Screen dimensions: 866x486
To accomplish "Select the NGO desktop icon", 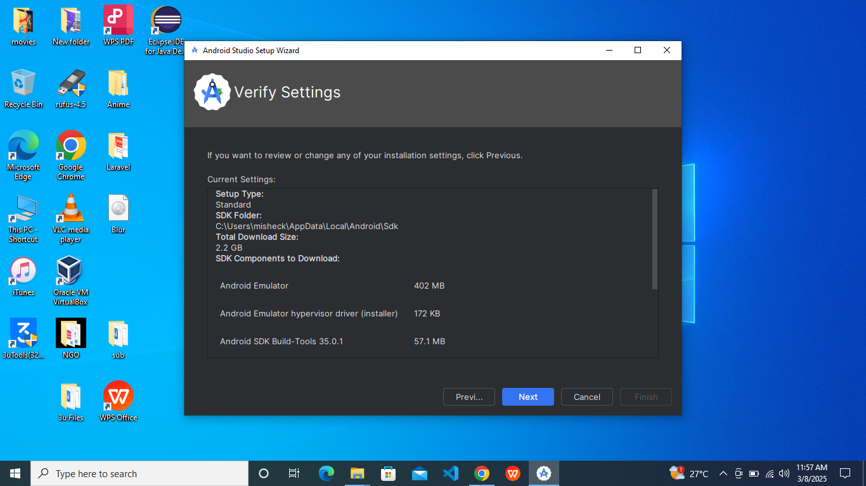I will 71,339.
